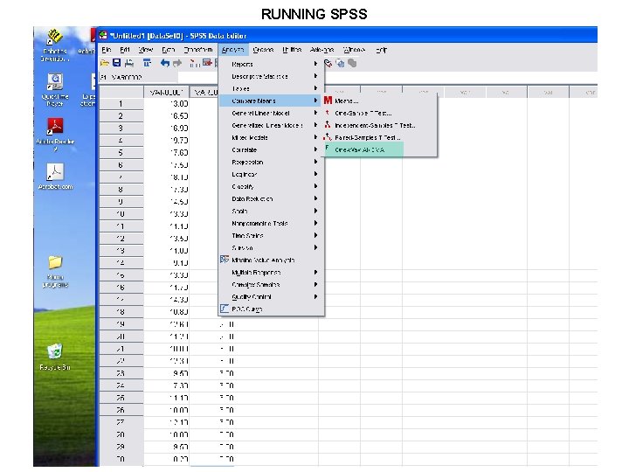Expand the Tables submenu
Image resolution: width=629 pixels, height=472 pixels.
[271, 88]
